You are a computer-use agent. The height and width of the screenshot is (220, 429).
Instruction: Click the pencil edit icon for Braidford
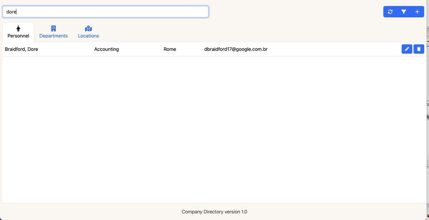[407, 49]
